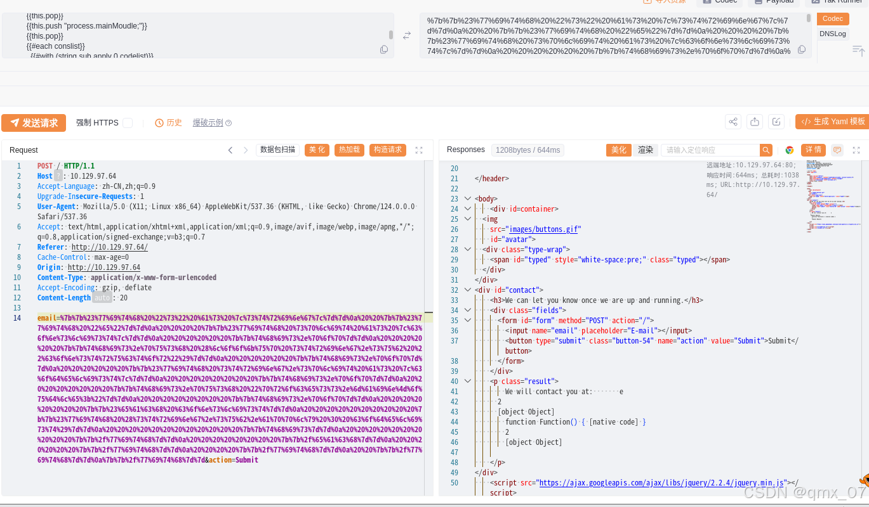Click the Host header line
Image resolution: width=869 pixels, height=507 pixels.
point(77,176)
